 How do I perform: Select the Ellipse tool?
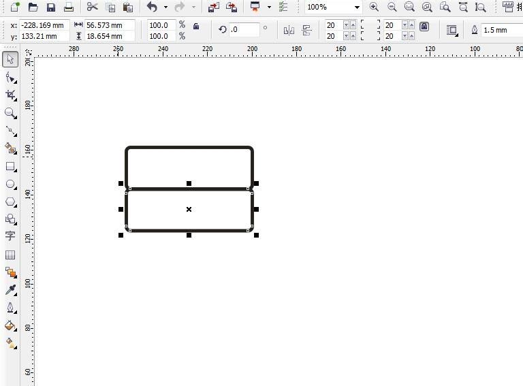click(10, 184)
